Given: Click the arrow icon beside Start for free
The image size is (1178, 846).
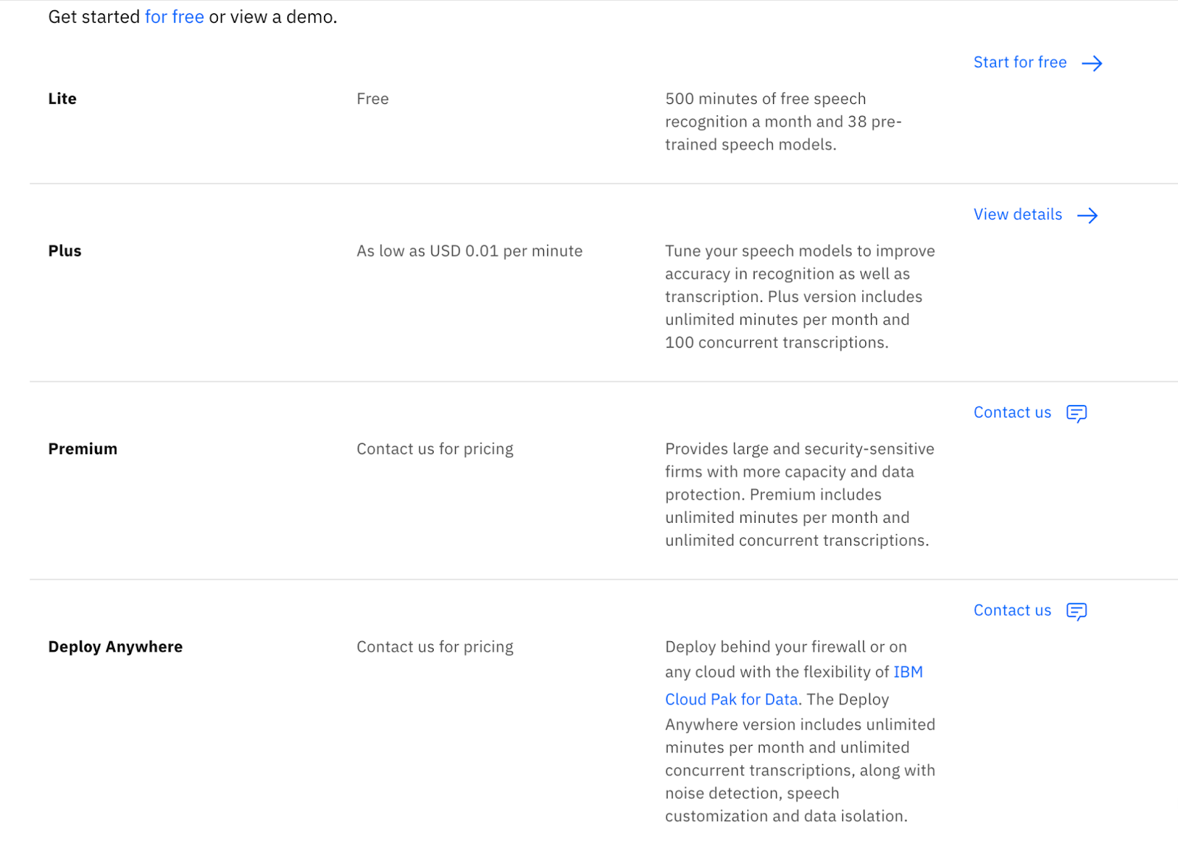Looking at the screenshot, I should tap(1092, 63).
